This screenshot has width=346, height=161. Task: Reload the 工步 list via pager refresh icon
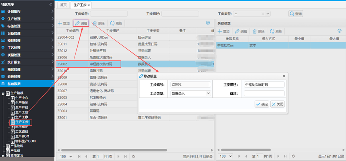[133, 156]
